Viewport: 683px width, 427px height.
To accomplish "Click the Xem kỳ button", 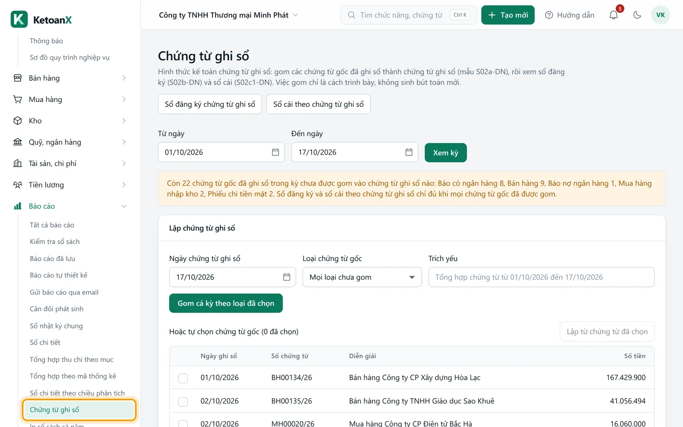I will click(x=446, y=153).
